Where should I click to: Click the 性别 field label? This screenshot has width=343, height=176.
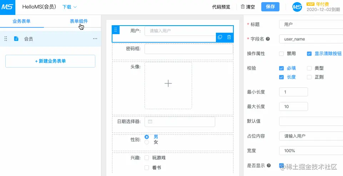[x=135, y=140]
